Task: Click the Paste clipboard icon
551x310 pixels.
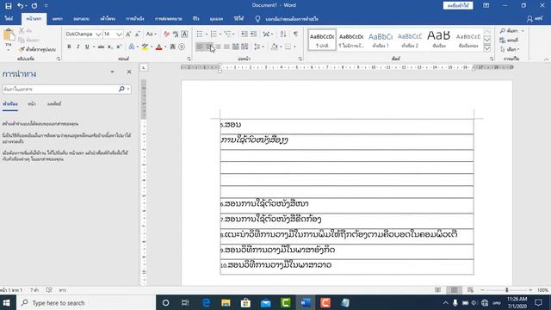Action: pos(9,35)
